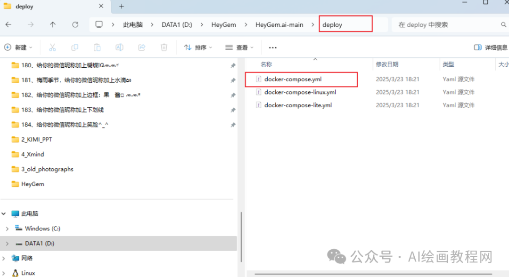The width and height of the screenshot is (509, 277).
Task: Click the forward navigation arrow
Action: (x=31, y=24)
